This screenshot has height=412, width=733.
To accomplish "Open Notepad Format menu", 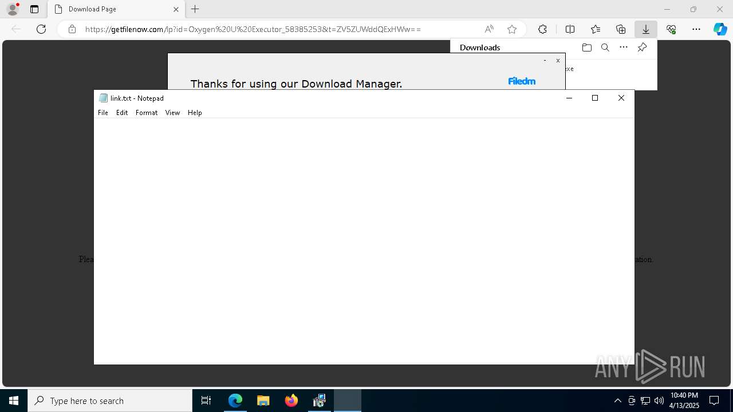I will point(147,113).
